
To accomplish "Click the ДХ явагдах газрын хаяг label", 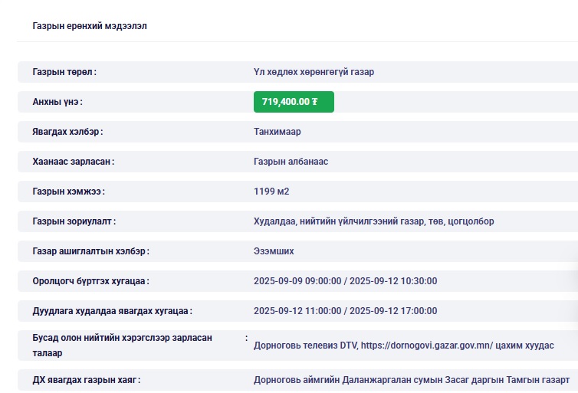I will click(x=87, y=380).
